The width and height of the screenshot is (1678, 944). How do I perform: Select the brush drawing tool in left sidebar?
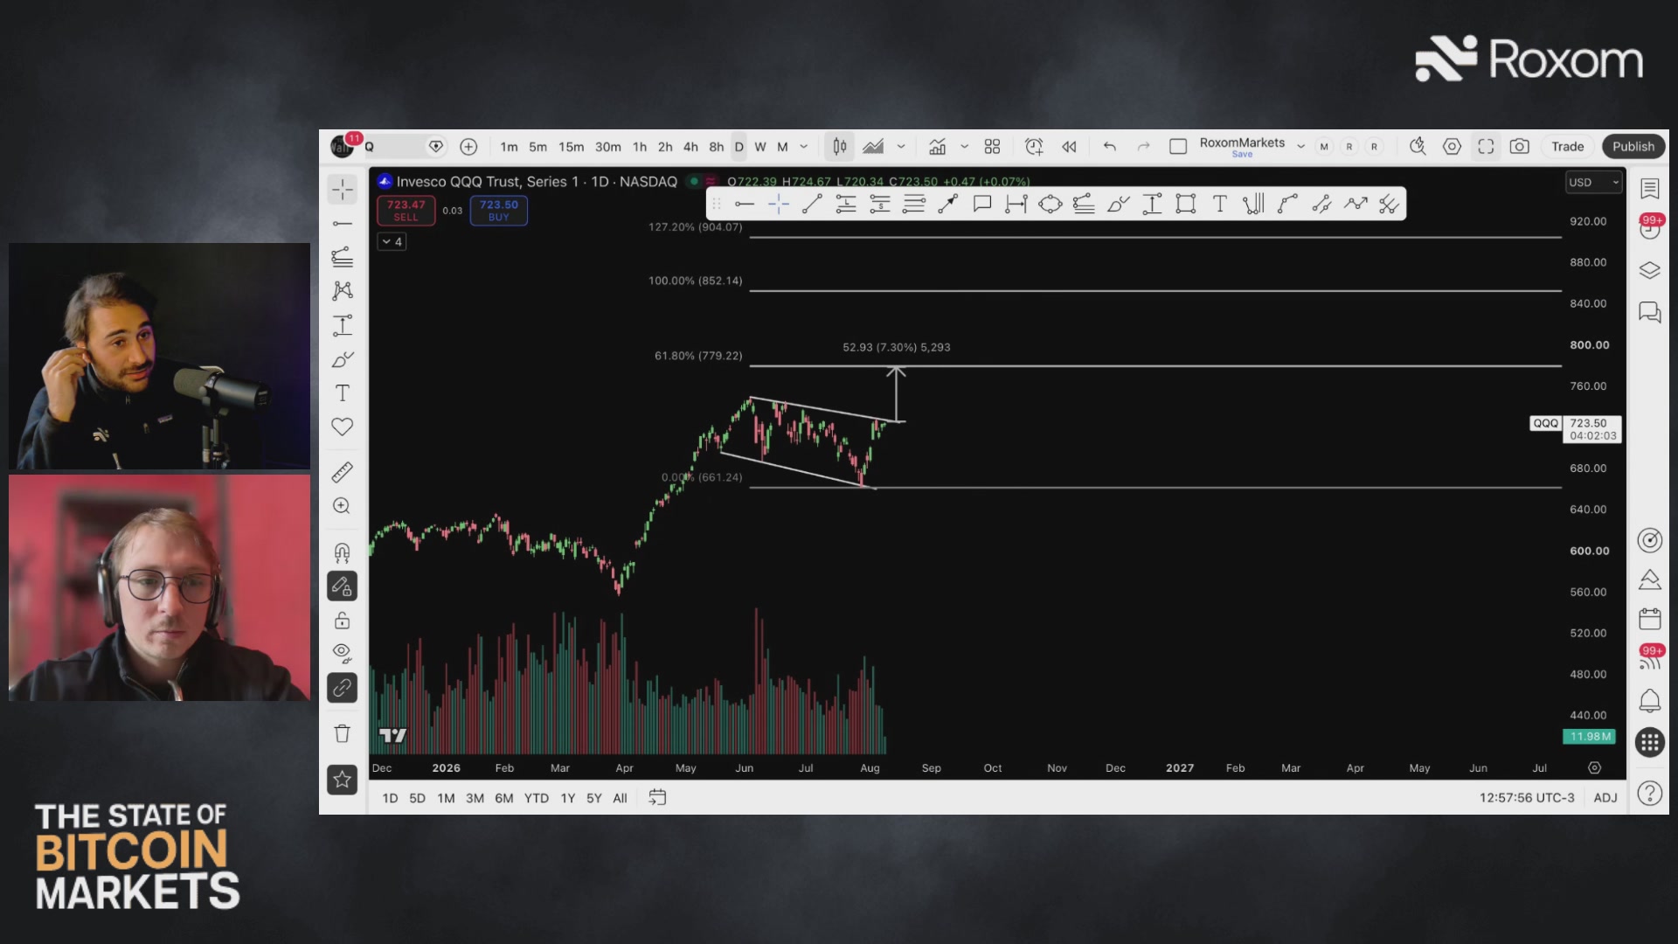pos(343,359)
